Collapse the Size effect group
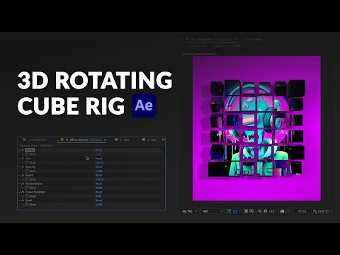The height and width of the screenshot is (255, 340). click(x=19, y=159)
